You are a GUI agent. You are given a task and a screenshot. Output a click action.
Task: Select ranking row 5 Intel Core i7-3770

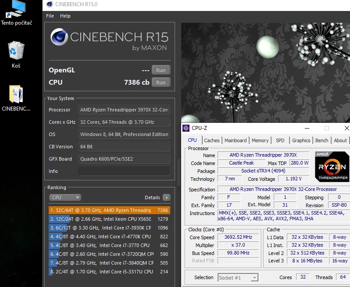[109, 245]
